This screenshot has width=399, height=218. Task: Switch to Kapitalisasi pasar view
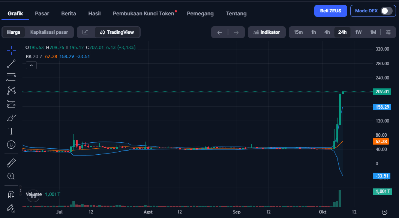pyautogui.click(x=49, y=32)
